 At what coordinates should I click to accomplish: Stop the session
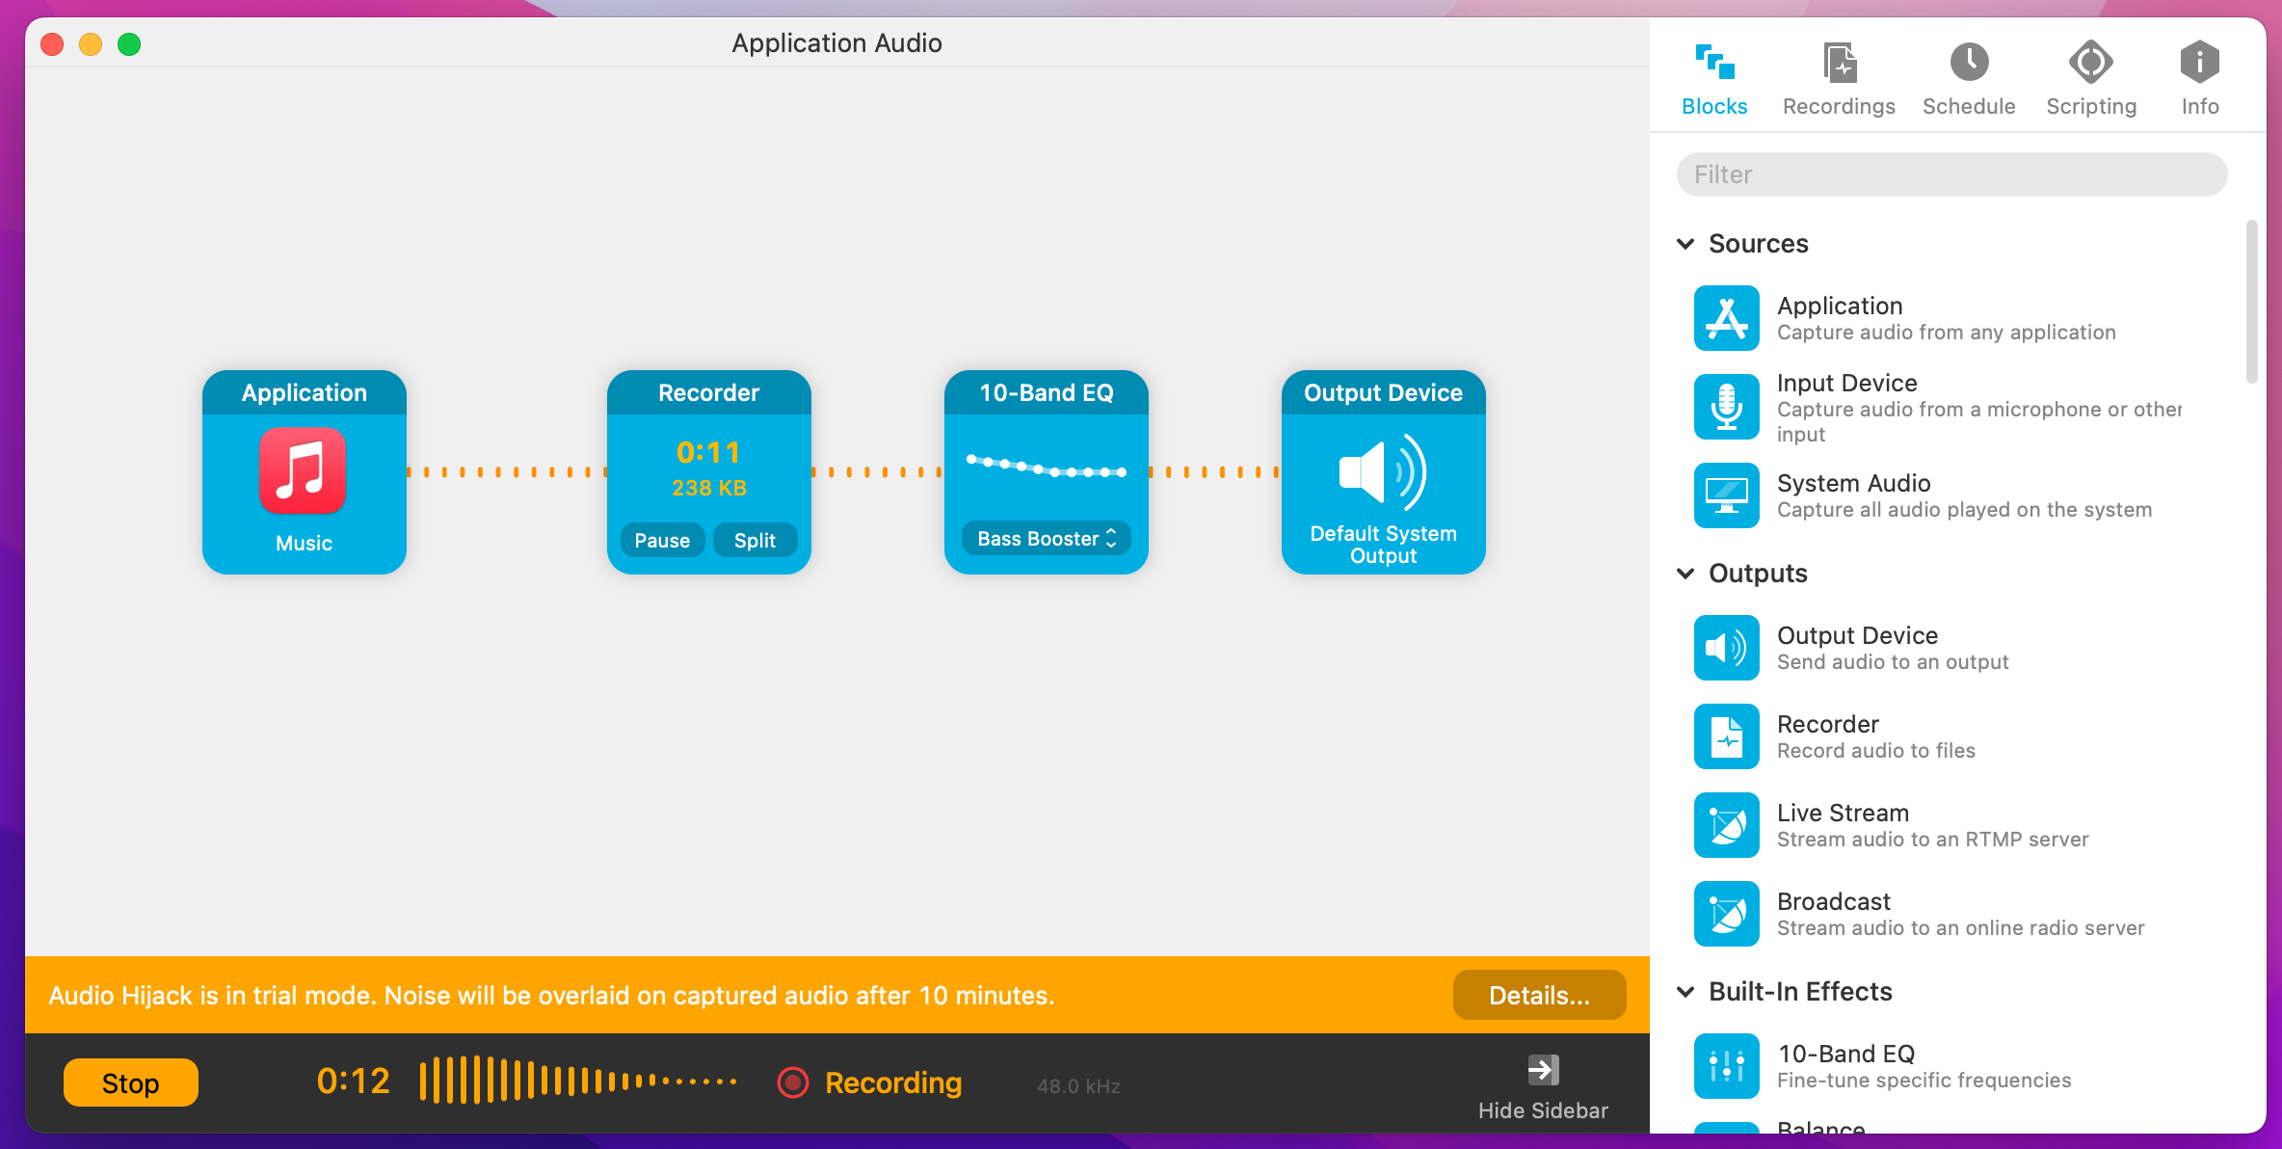point(131,1083)
